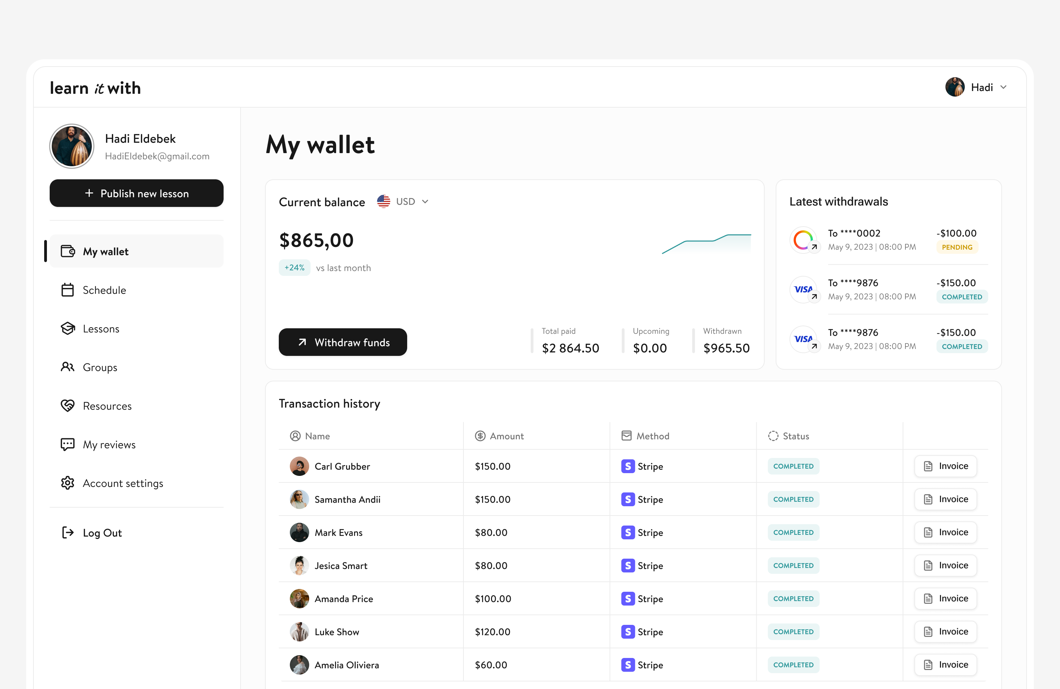Screen dimensions: 1060x689
Task: Click the Lessons graduation cap icon
Action: coord(68,329)
